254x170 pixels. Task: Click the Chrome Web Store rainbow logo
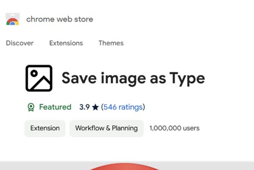13,20
